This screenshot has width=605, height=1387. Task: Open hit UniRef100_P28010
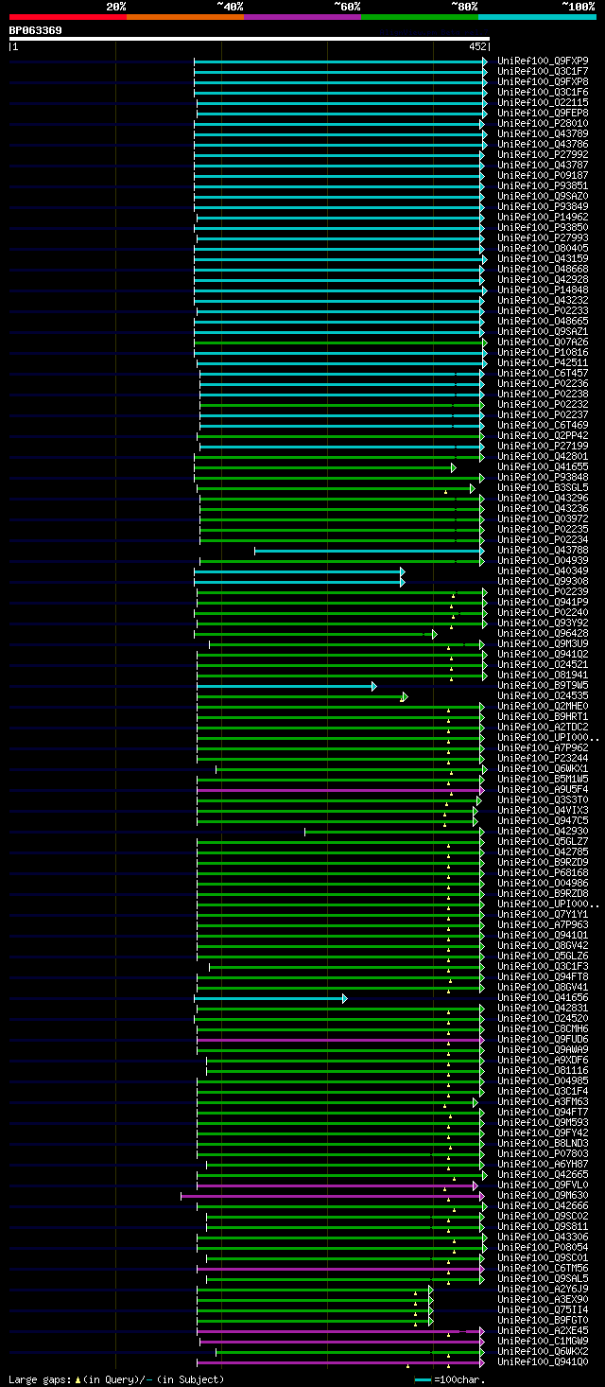point(543,123)
